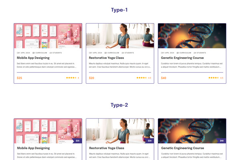This screenshot has height=160, width=240.
Task: Open the Type-2 Genetic Engineering Course title link
Action: pyautogui.click(x=183, y=148)
